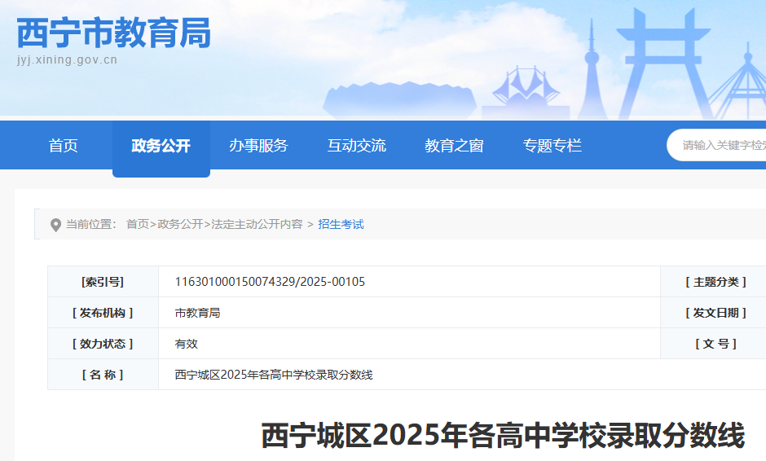Switch to the 教育之窗 section
766x461 pixels.
point(454,146)
